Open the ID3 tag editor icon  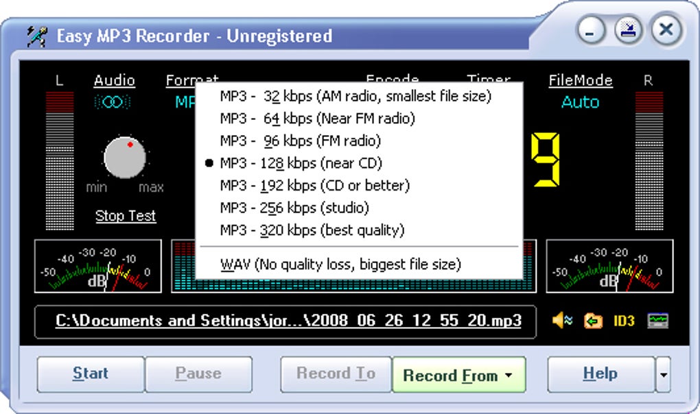coord(624,320)
